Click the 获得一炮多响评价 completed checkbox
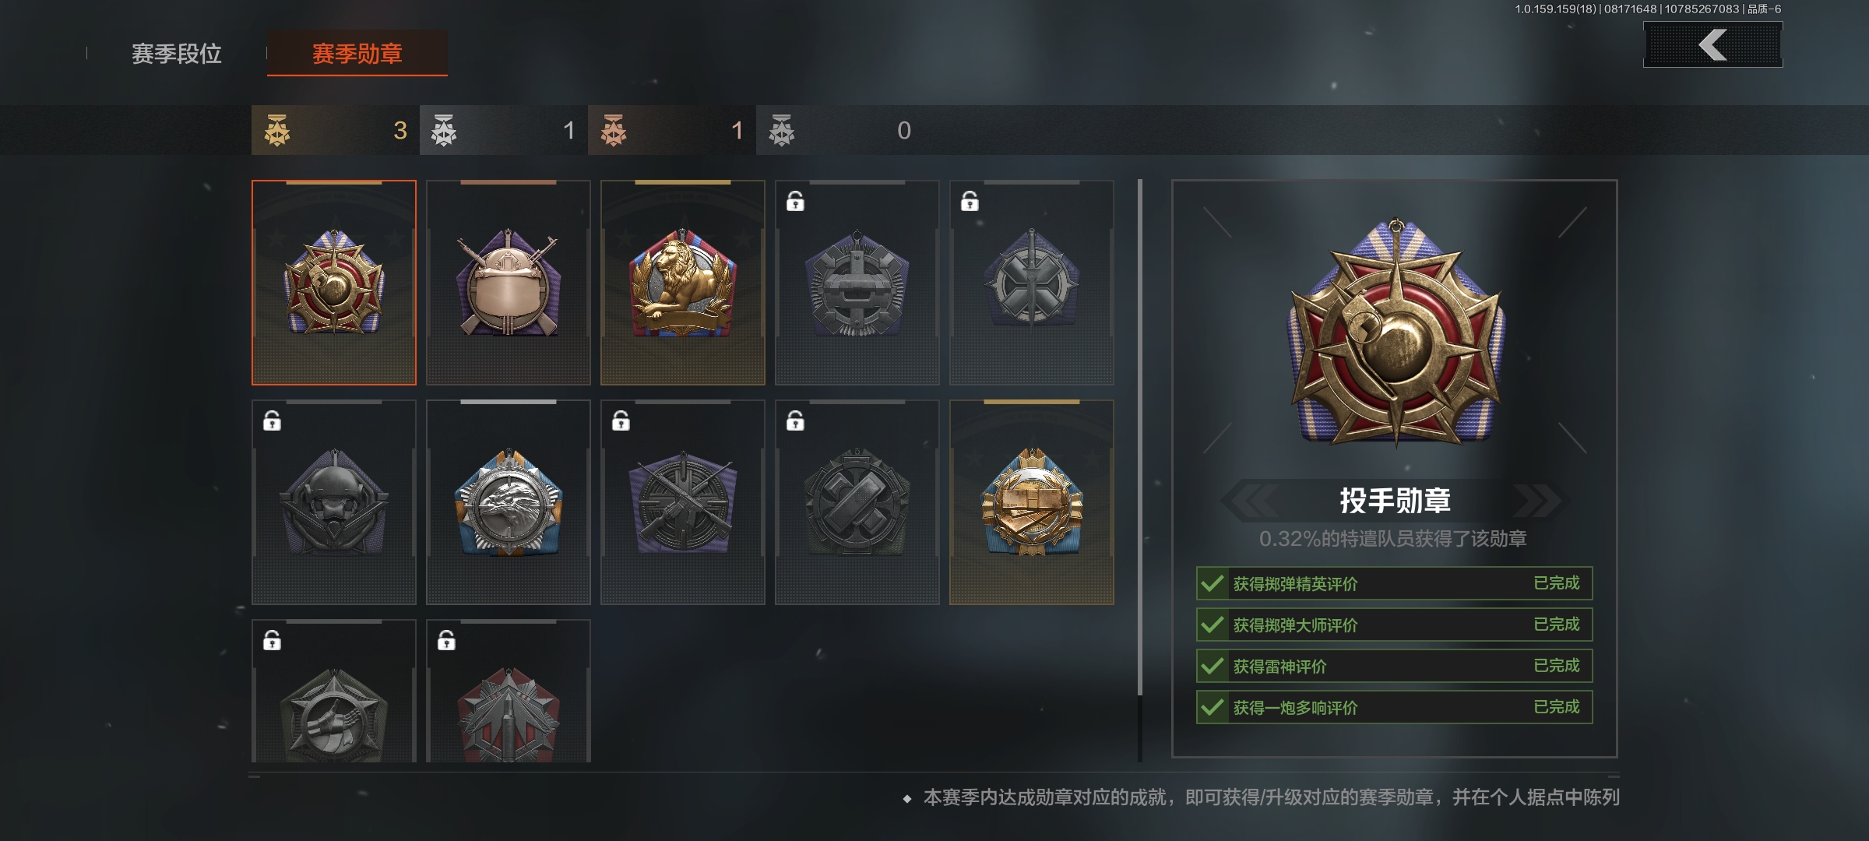The image size is (1869, 841). (1212, 707)
